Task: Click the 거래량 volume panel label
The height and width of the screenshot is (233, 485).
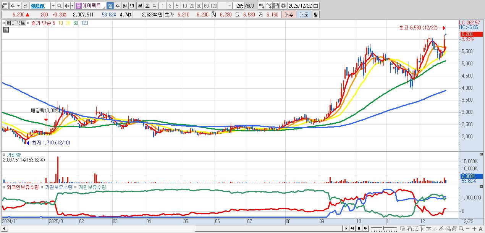Action: click(x=14, y=155)
